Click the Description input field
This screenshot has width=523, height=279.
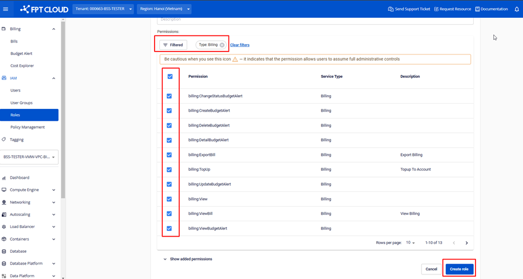(x=315, y=20)
